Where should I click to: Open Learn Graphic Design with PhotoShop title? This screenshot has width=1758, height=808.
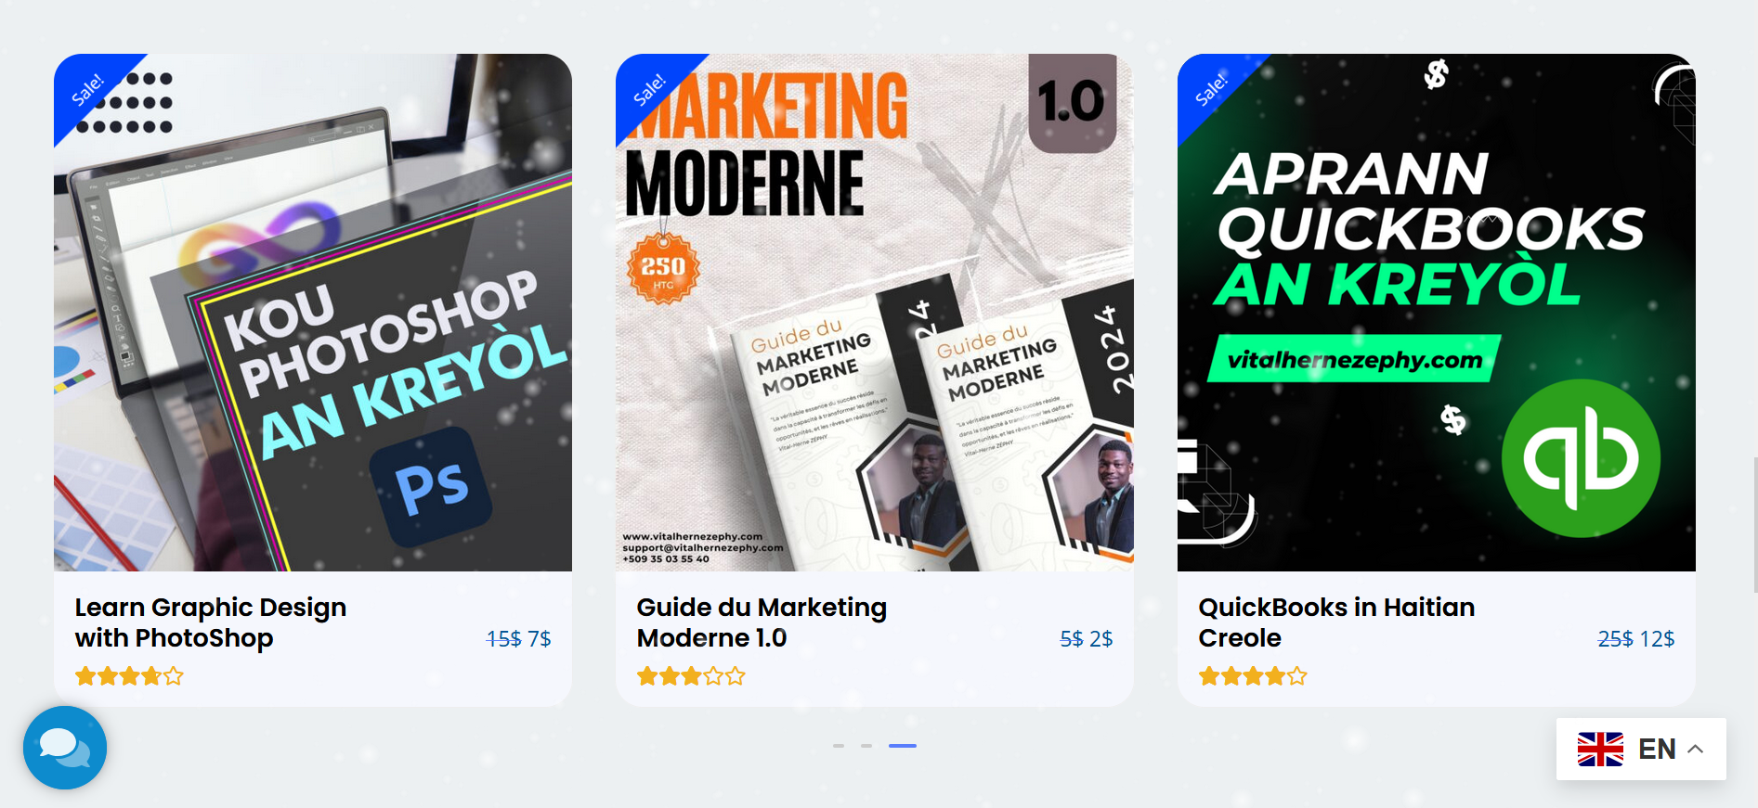[211, 622]
